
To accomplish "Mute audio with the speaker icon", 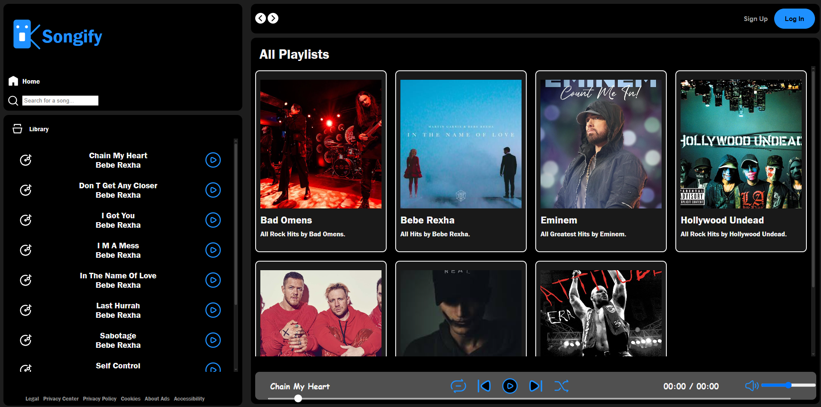I will pyautogui.click(x=751, y=386).
